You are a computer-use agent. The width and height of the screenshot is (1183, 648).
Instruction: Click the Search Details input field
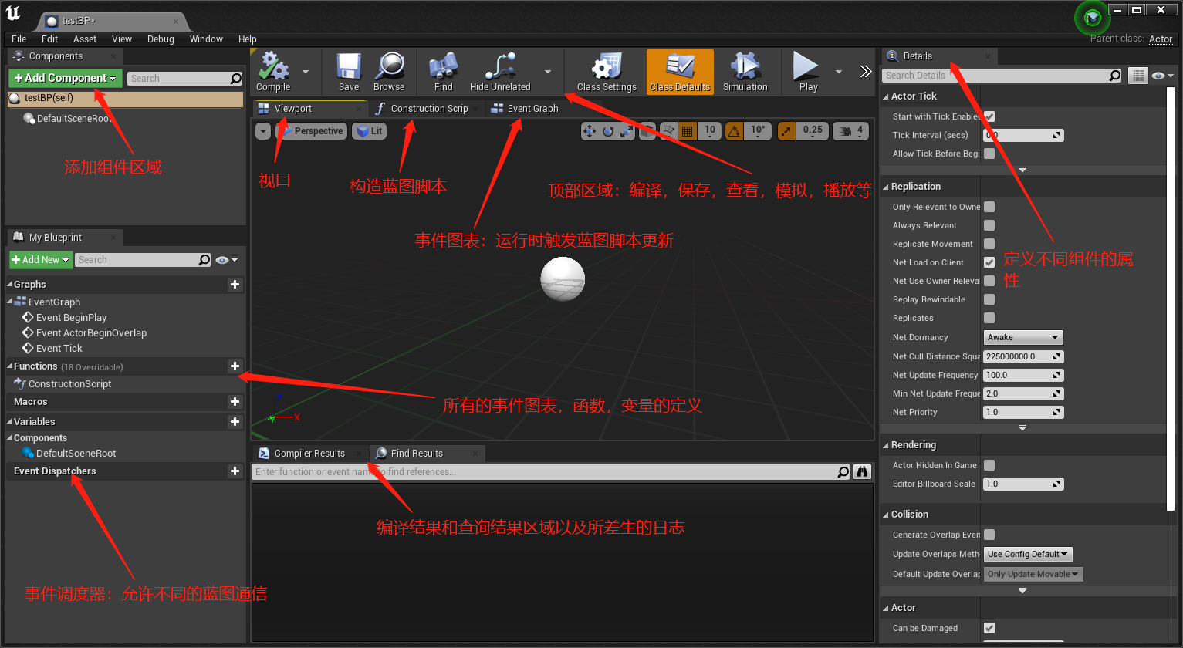tap(995, 75)
